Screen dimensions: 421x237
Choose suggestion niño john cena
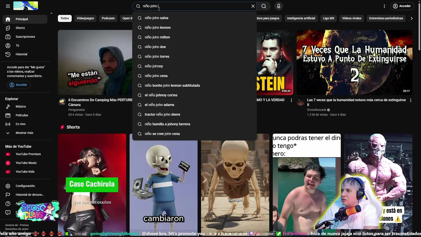pyautogui.click(x=194, y=76)
